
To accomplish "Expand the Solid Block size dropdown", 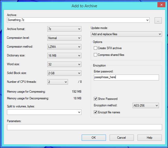I will 64,73.
